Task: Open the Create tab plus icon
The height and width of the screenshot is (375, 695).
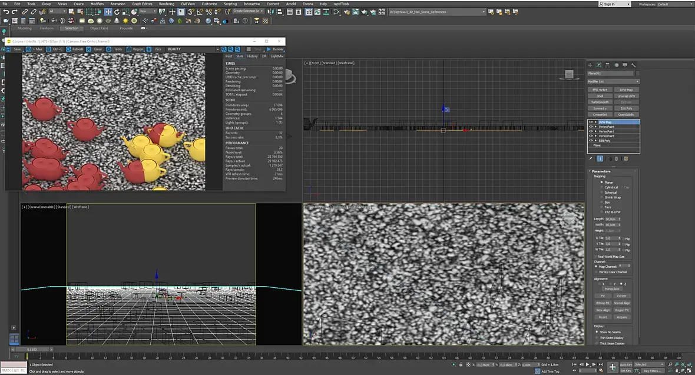Action: coord(590,65)
